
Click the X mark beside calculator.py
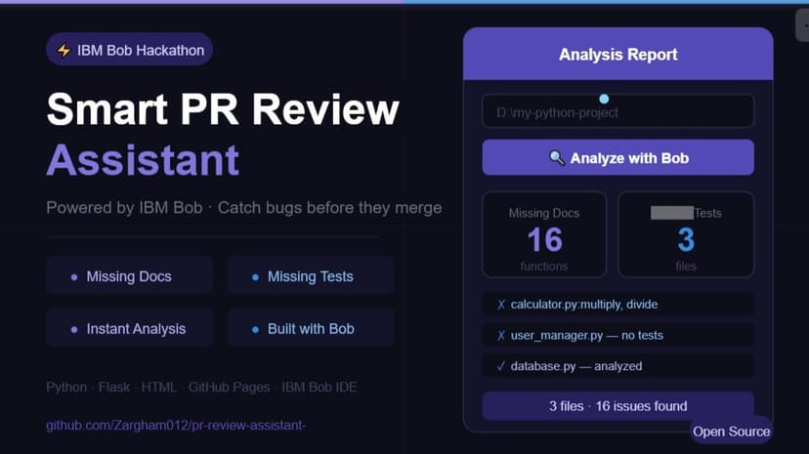pyautogui.click(x=500, y=305)
